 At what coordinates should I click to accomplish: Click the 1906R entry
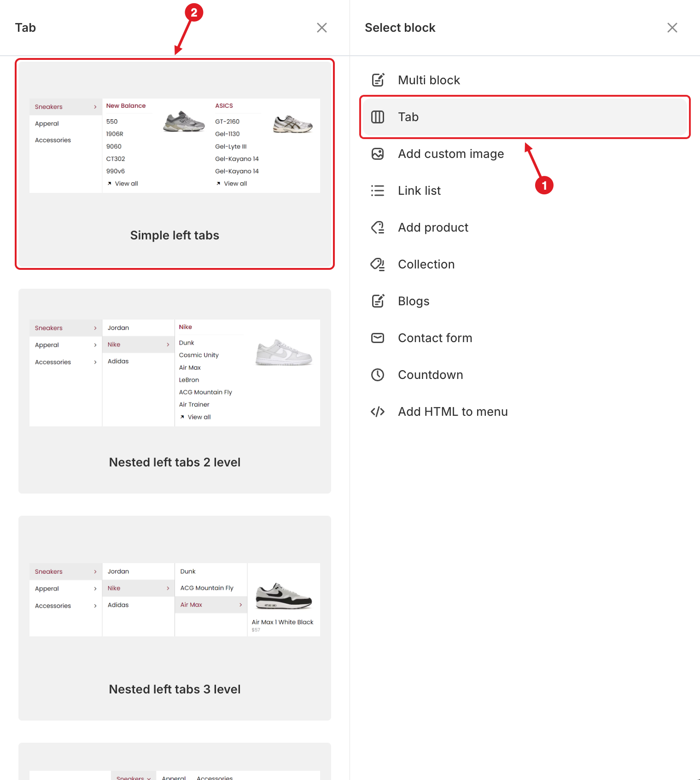coord(115,134)
